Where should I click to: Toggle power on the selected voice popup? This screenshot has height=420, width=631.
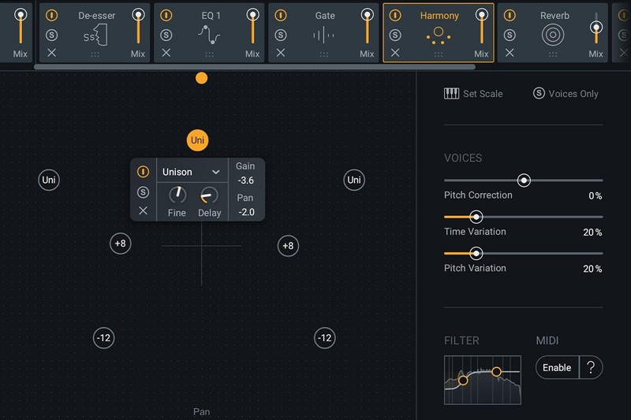(x=143, y=172)
